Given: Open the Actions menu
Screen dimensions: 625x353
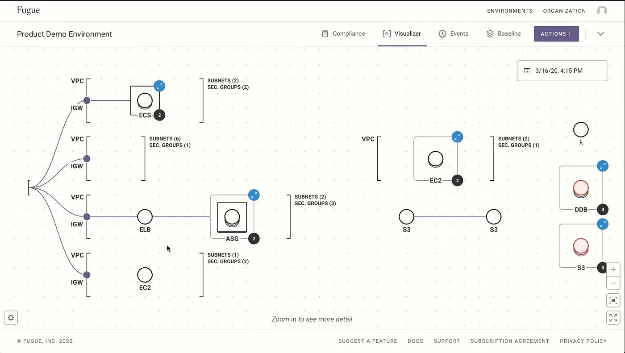Looking at the screenshot, I should coord(556,33).
